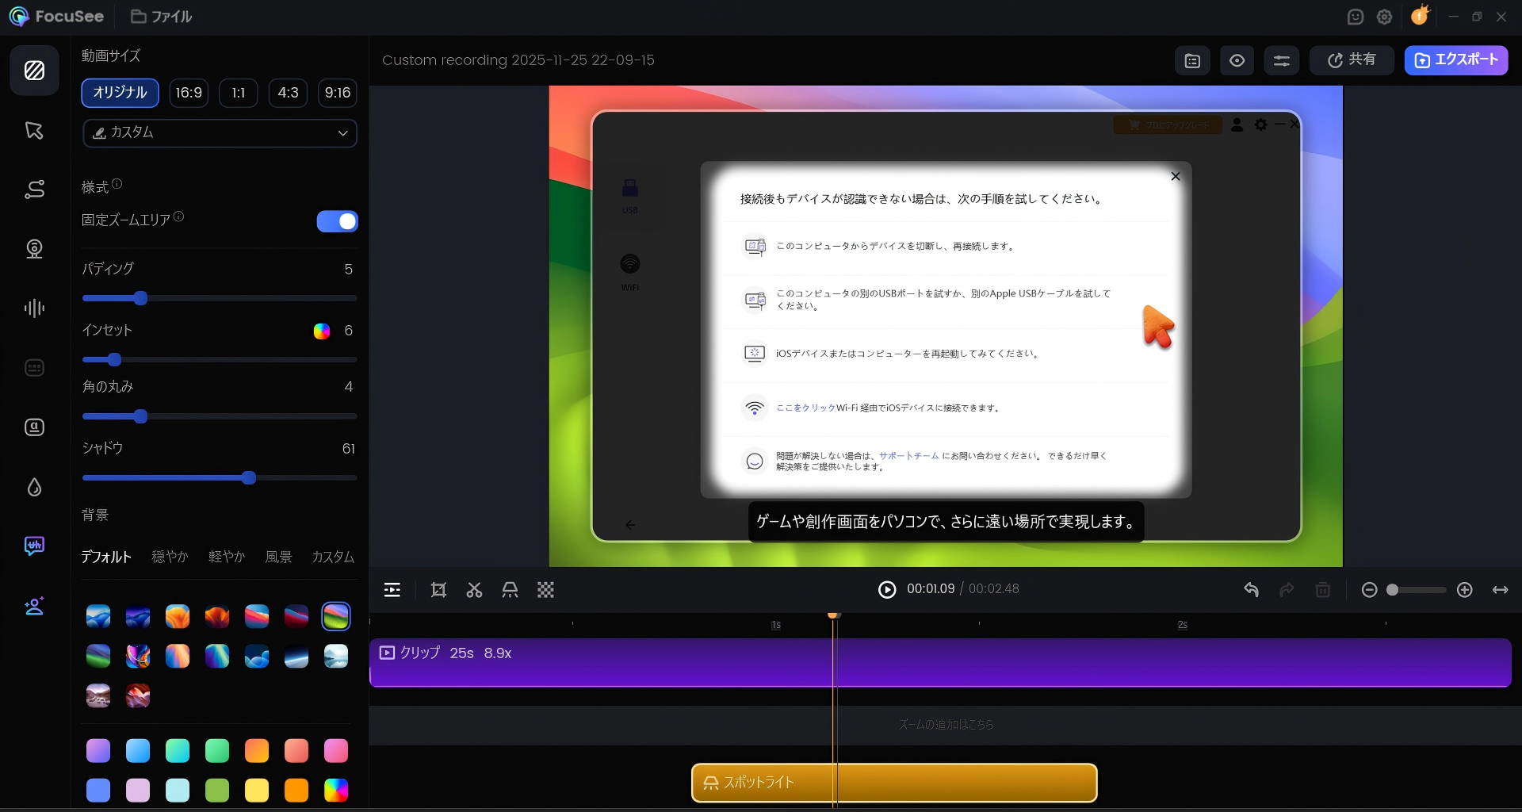This screenshot has height=812, width=1522.
Task: Expand the カスタム size dropdown
Action: click(x=220, y=133)
